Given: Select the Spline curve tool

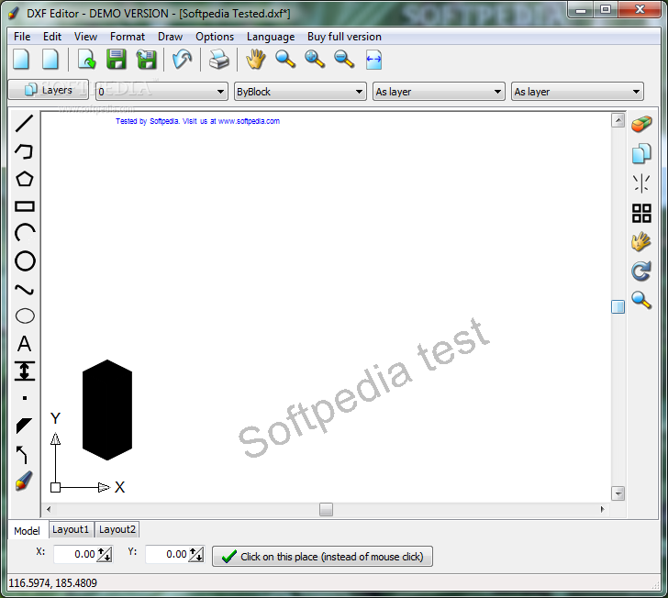Looking at the screenshot, I should (24, 290).
